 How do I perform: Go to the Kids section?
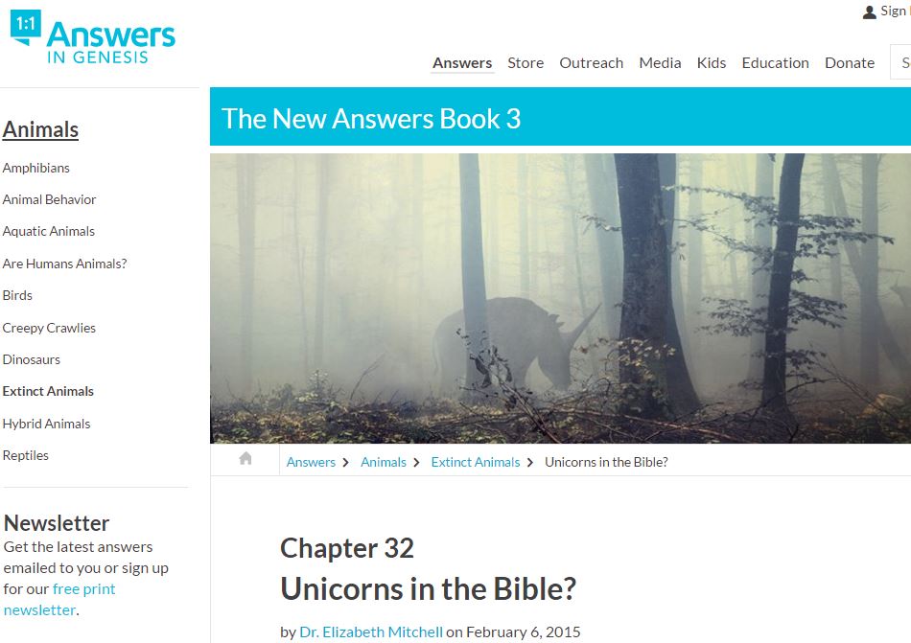tap(712, 62)
